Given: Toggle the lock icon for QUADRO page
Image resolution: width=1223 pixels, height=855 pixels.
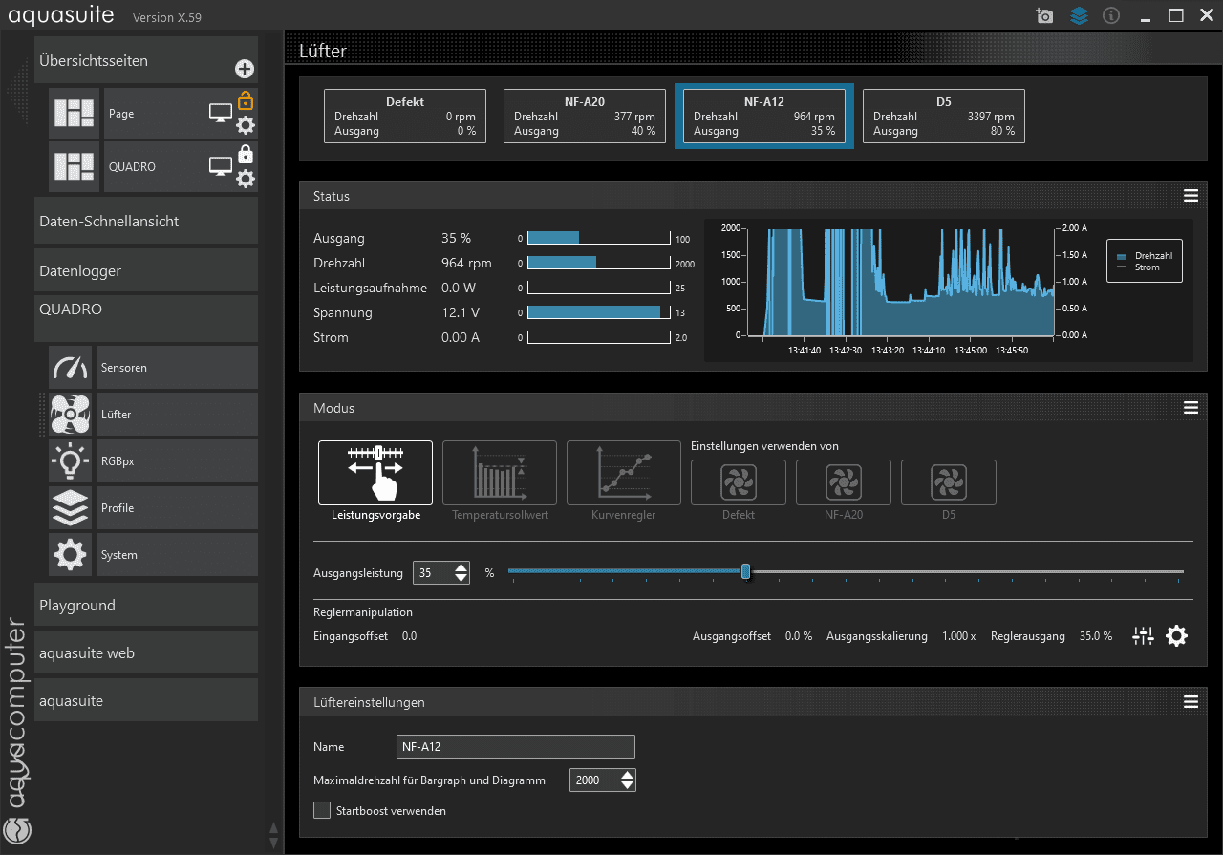Looking at the screenshot, I should click(246, 154).
